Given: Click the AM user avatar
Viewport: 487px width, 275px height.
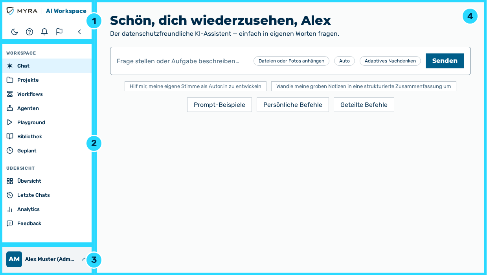Looking at the screenshot, I should pyautogui.click(x=14, y=259).
